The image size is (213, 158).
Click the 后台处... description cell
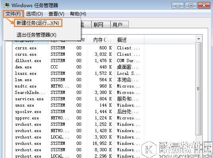pyautogui.click(x=127, y=111)
